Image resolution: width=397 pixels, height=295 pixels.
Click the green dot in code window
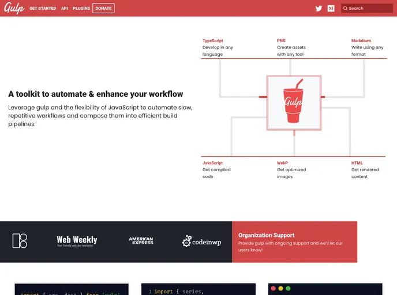(x=288, y=289)
